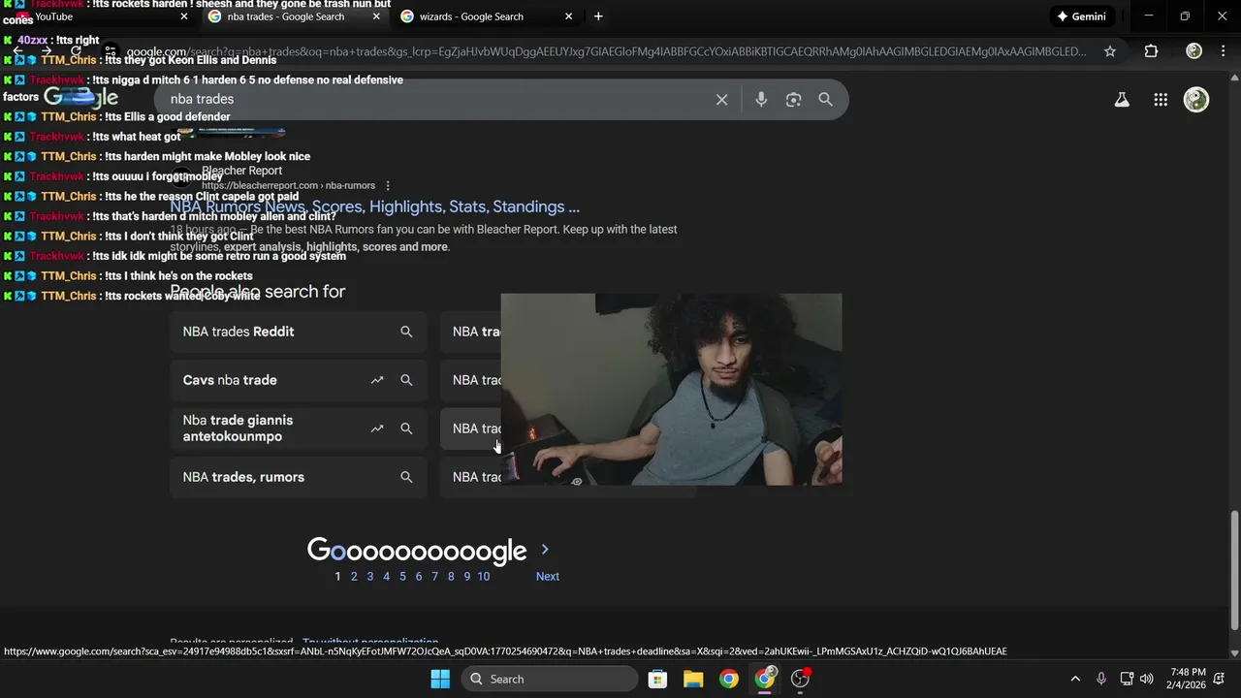Open Search Labs flask icon
Image resolution: width=1241 pixels, height=698 pixels.
pos(1122,99)
